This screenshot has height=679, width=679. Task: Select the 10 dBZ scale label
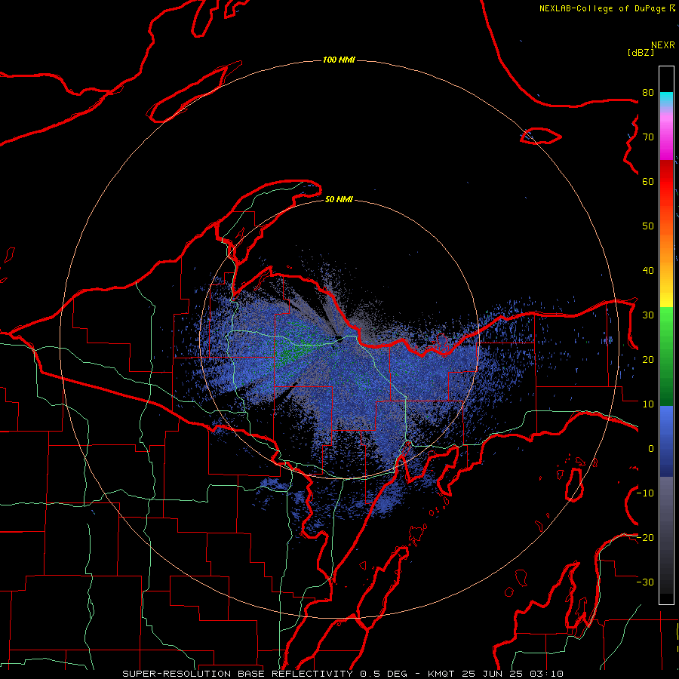coord(648,404)
